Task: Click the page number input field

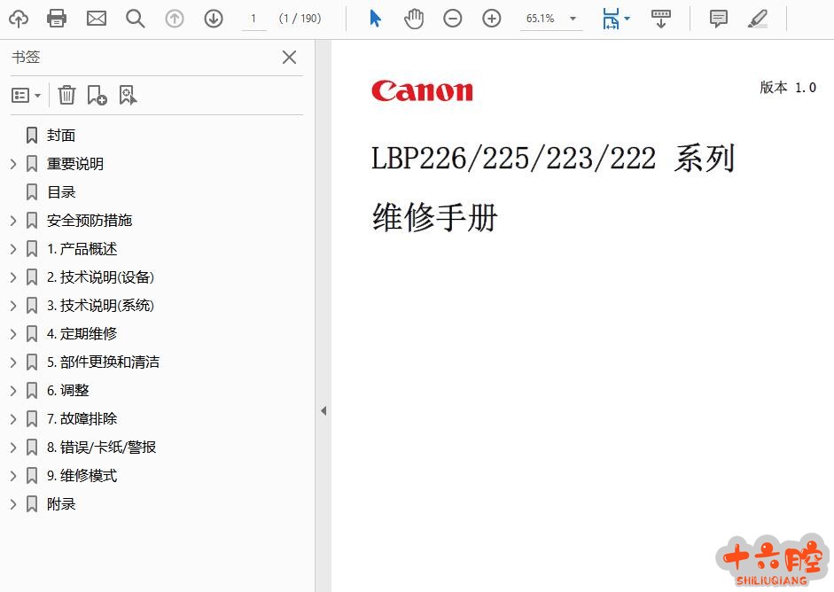Action: (x=253, y=19)
